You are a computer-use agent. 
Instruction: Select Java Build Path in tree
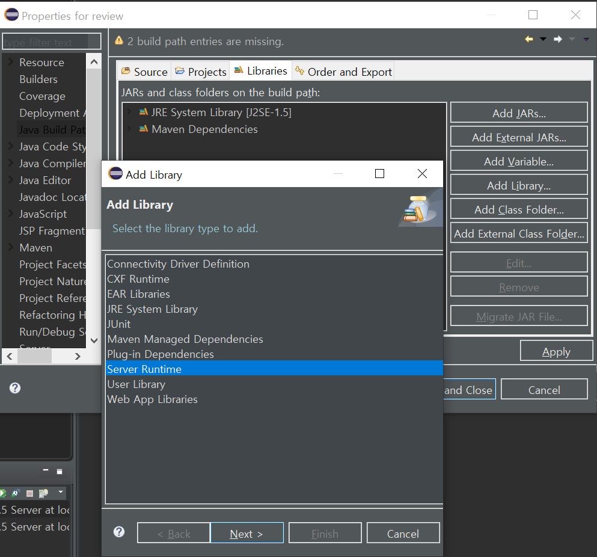(52, 129)
